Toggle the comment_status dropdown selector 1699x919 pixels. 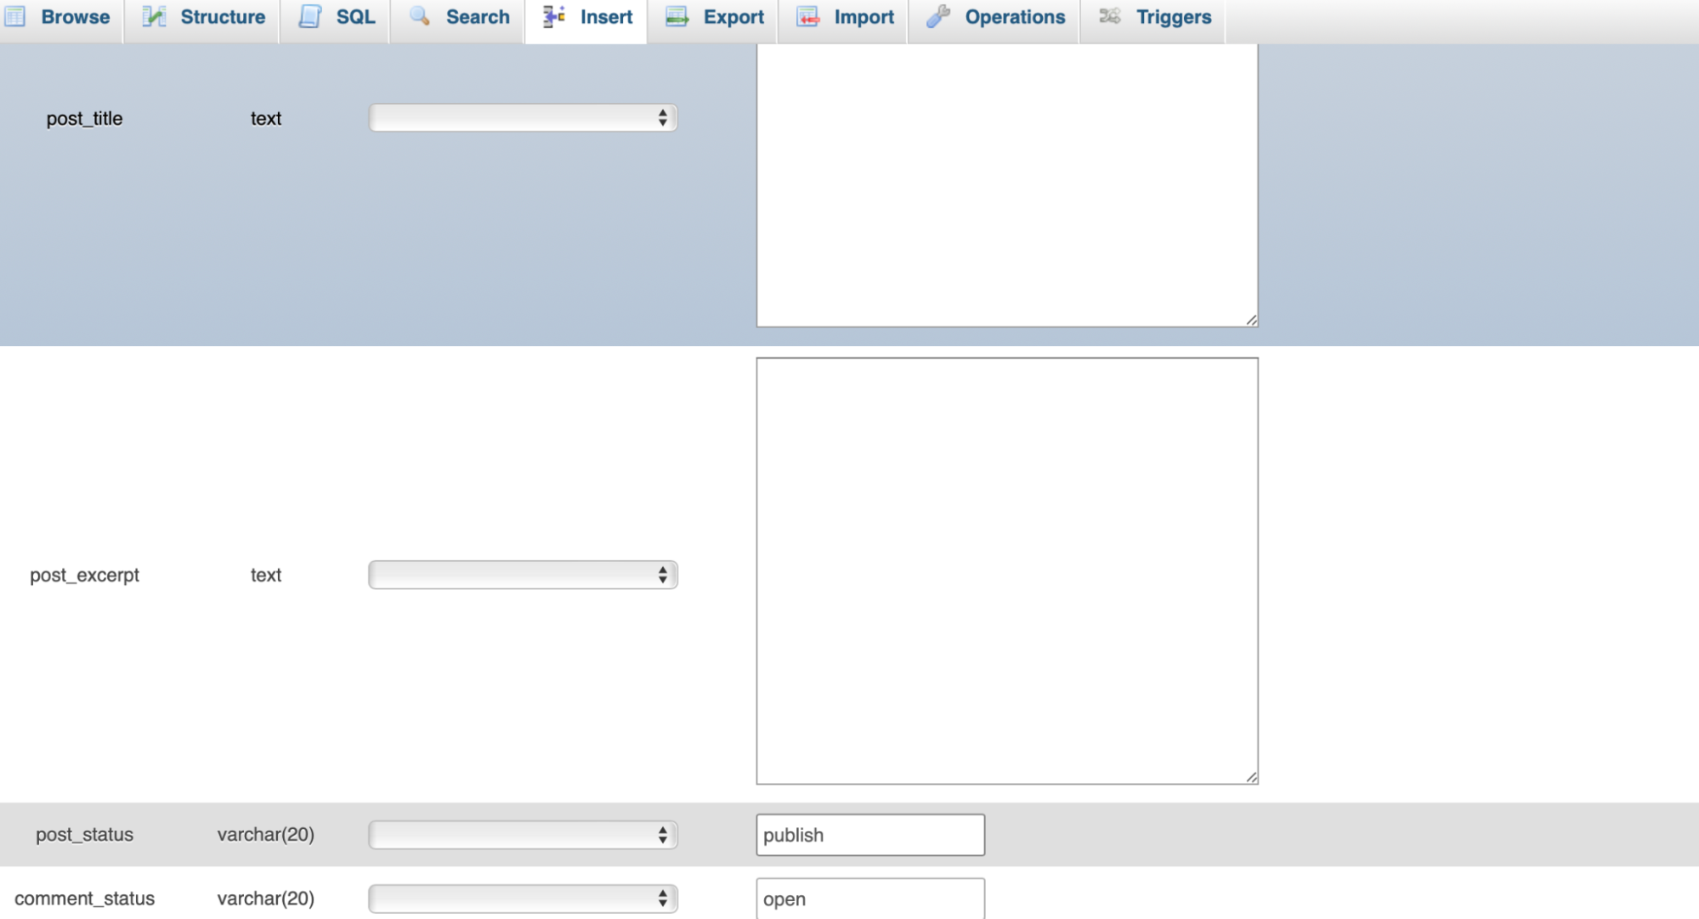click(x=524, y=898)
